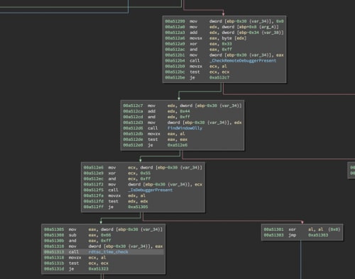Click the 0x66 sub constant

pos(106,235)
